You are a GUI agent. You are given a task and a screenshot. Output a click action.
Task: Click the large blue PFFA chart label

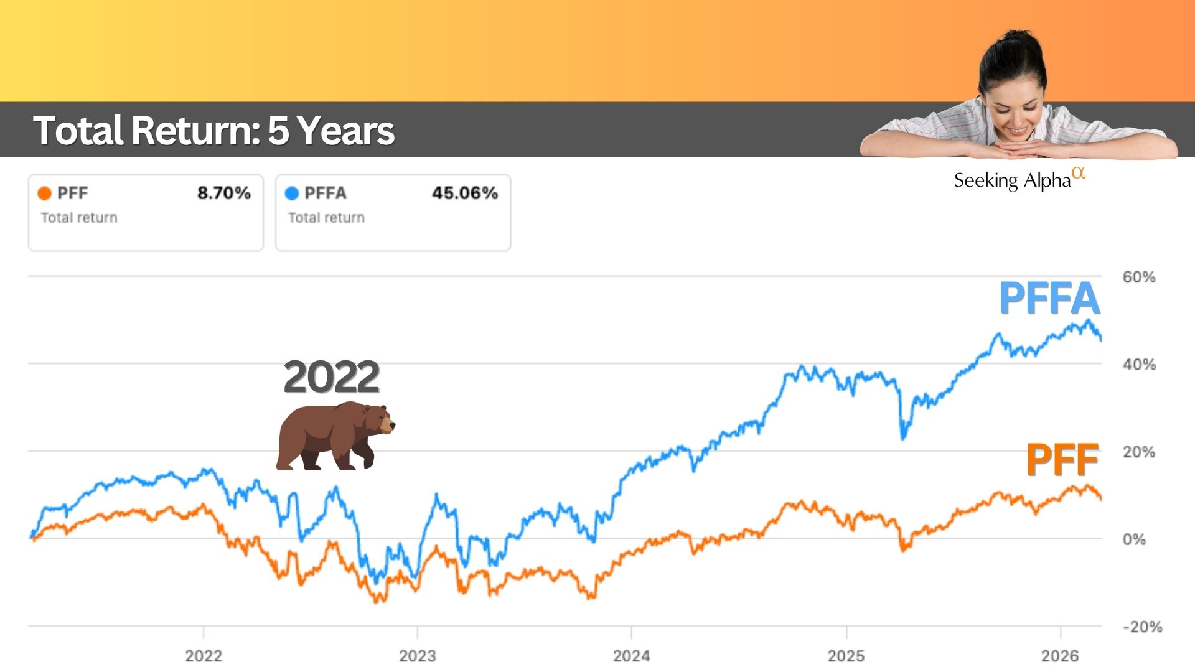(x=1049, y=299)
